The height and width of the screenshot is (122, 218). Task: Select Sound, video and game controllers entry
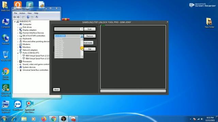[36, 64]
